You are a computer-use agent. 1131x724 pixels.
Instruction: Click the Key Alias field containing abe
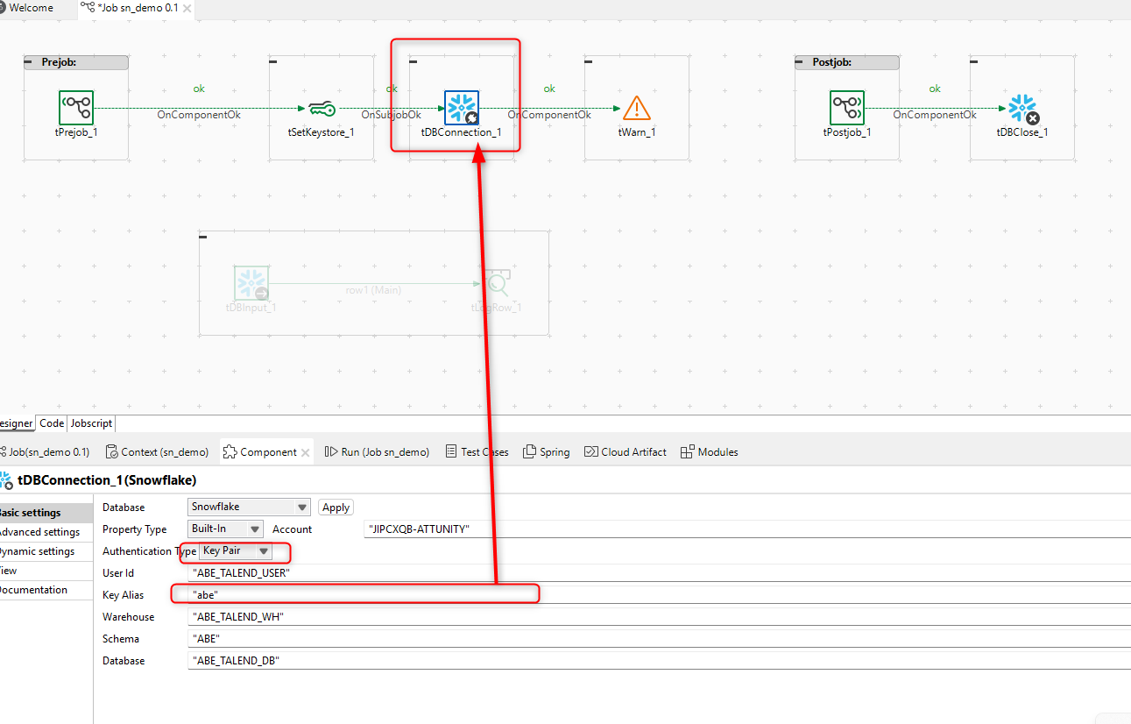coord(350,593)
